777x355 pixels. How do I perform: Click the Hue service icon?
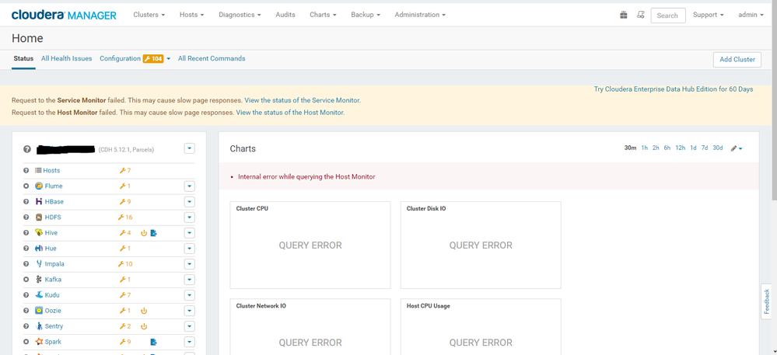click(x=39, y=249)
